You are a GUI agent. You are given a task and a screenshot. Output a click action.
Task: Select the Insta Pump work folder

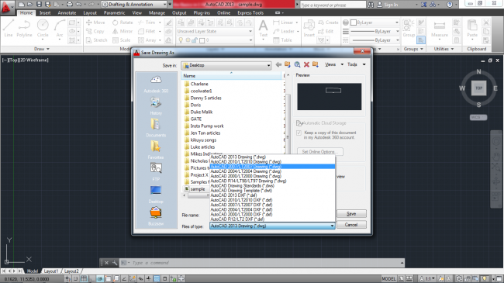pyautogui.click(x=204, y=126)
